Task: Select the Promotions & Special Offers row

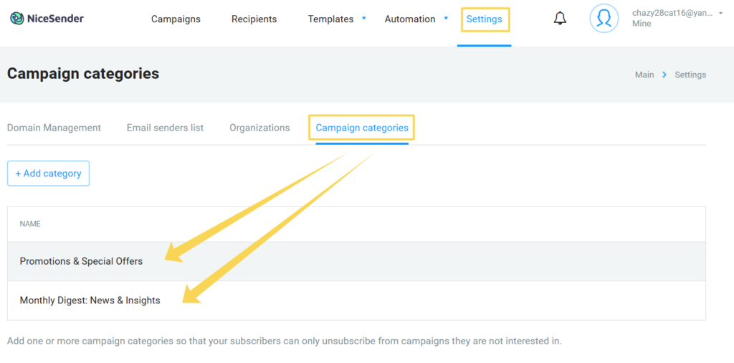Action: click(356, 261)
